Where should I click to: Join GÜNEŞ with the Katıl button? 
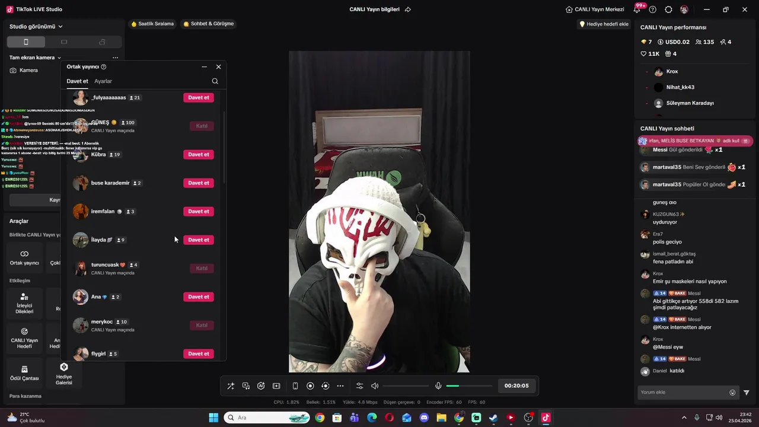click(x=202, y=126)
